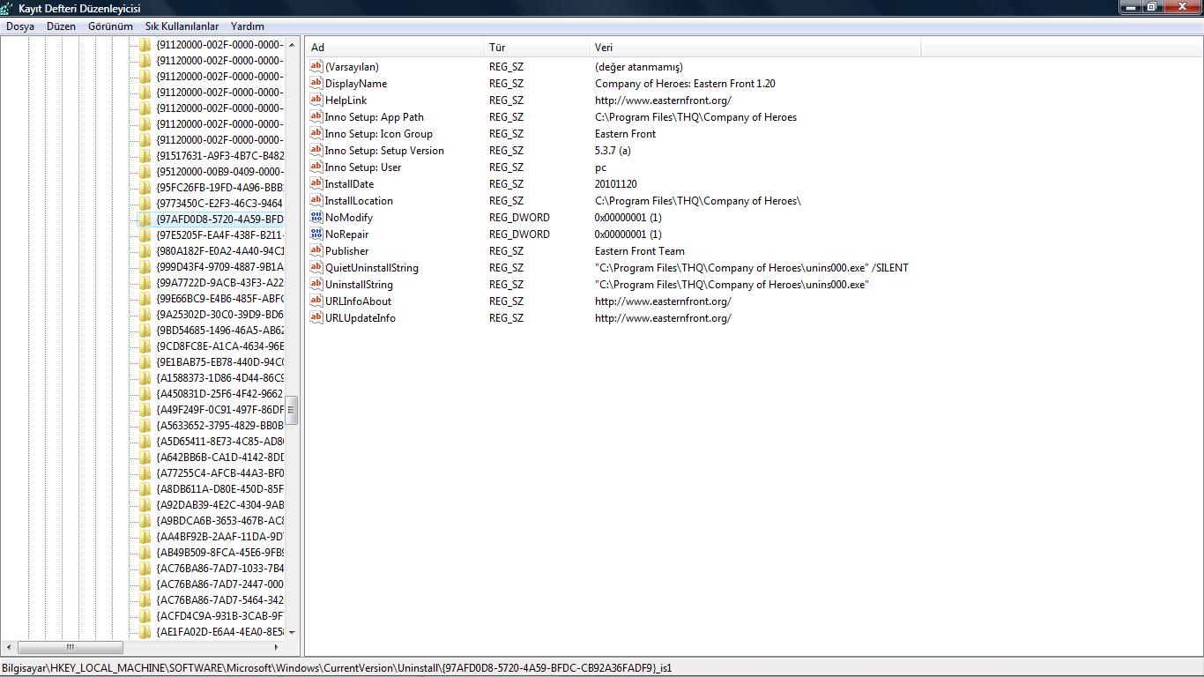Click the folder icon of selected key {97AFD0D8-5720

(145, 219)
